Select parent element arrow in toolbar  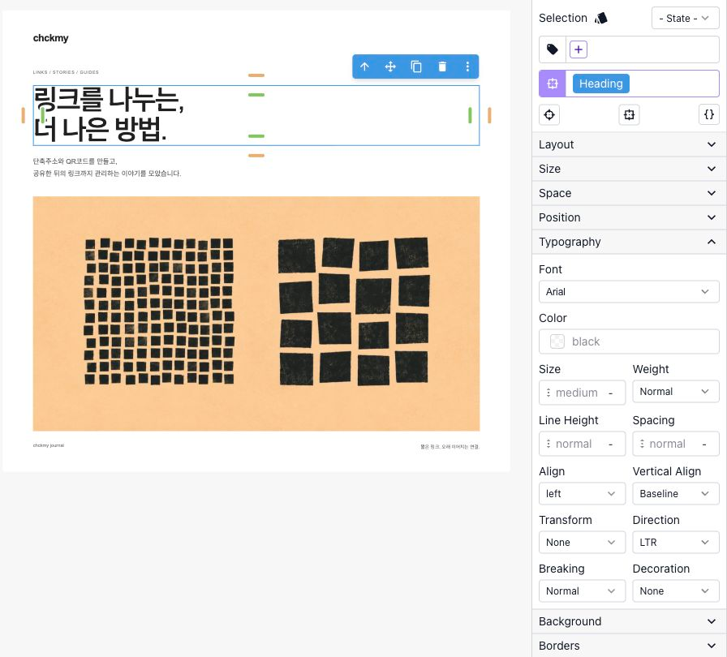click(364, 67)
